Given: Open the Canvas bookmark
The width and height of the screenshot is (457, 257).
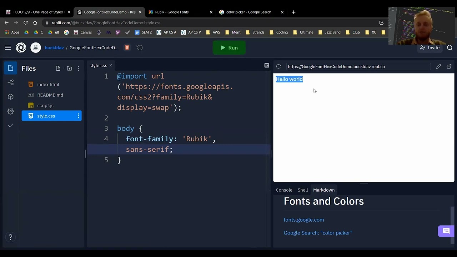Looking at the screenshot, I should (x=82, y=32).
